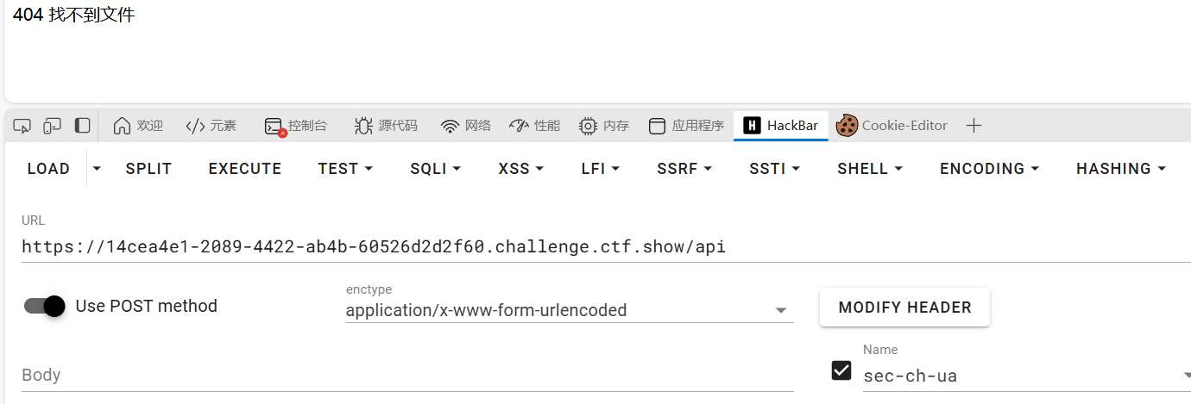The height and width of the screenshot is (404, 1191).
Task: Toggle device emulation icon
Action: pyautogui.click(x=52, y=126)
